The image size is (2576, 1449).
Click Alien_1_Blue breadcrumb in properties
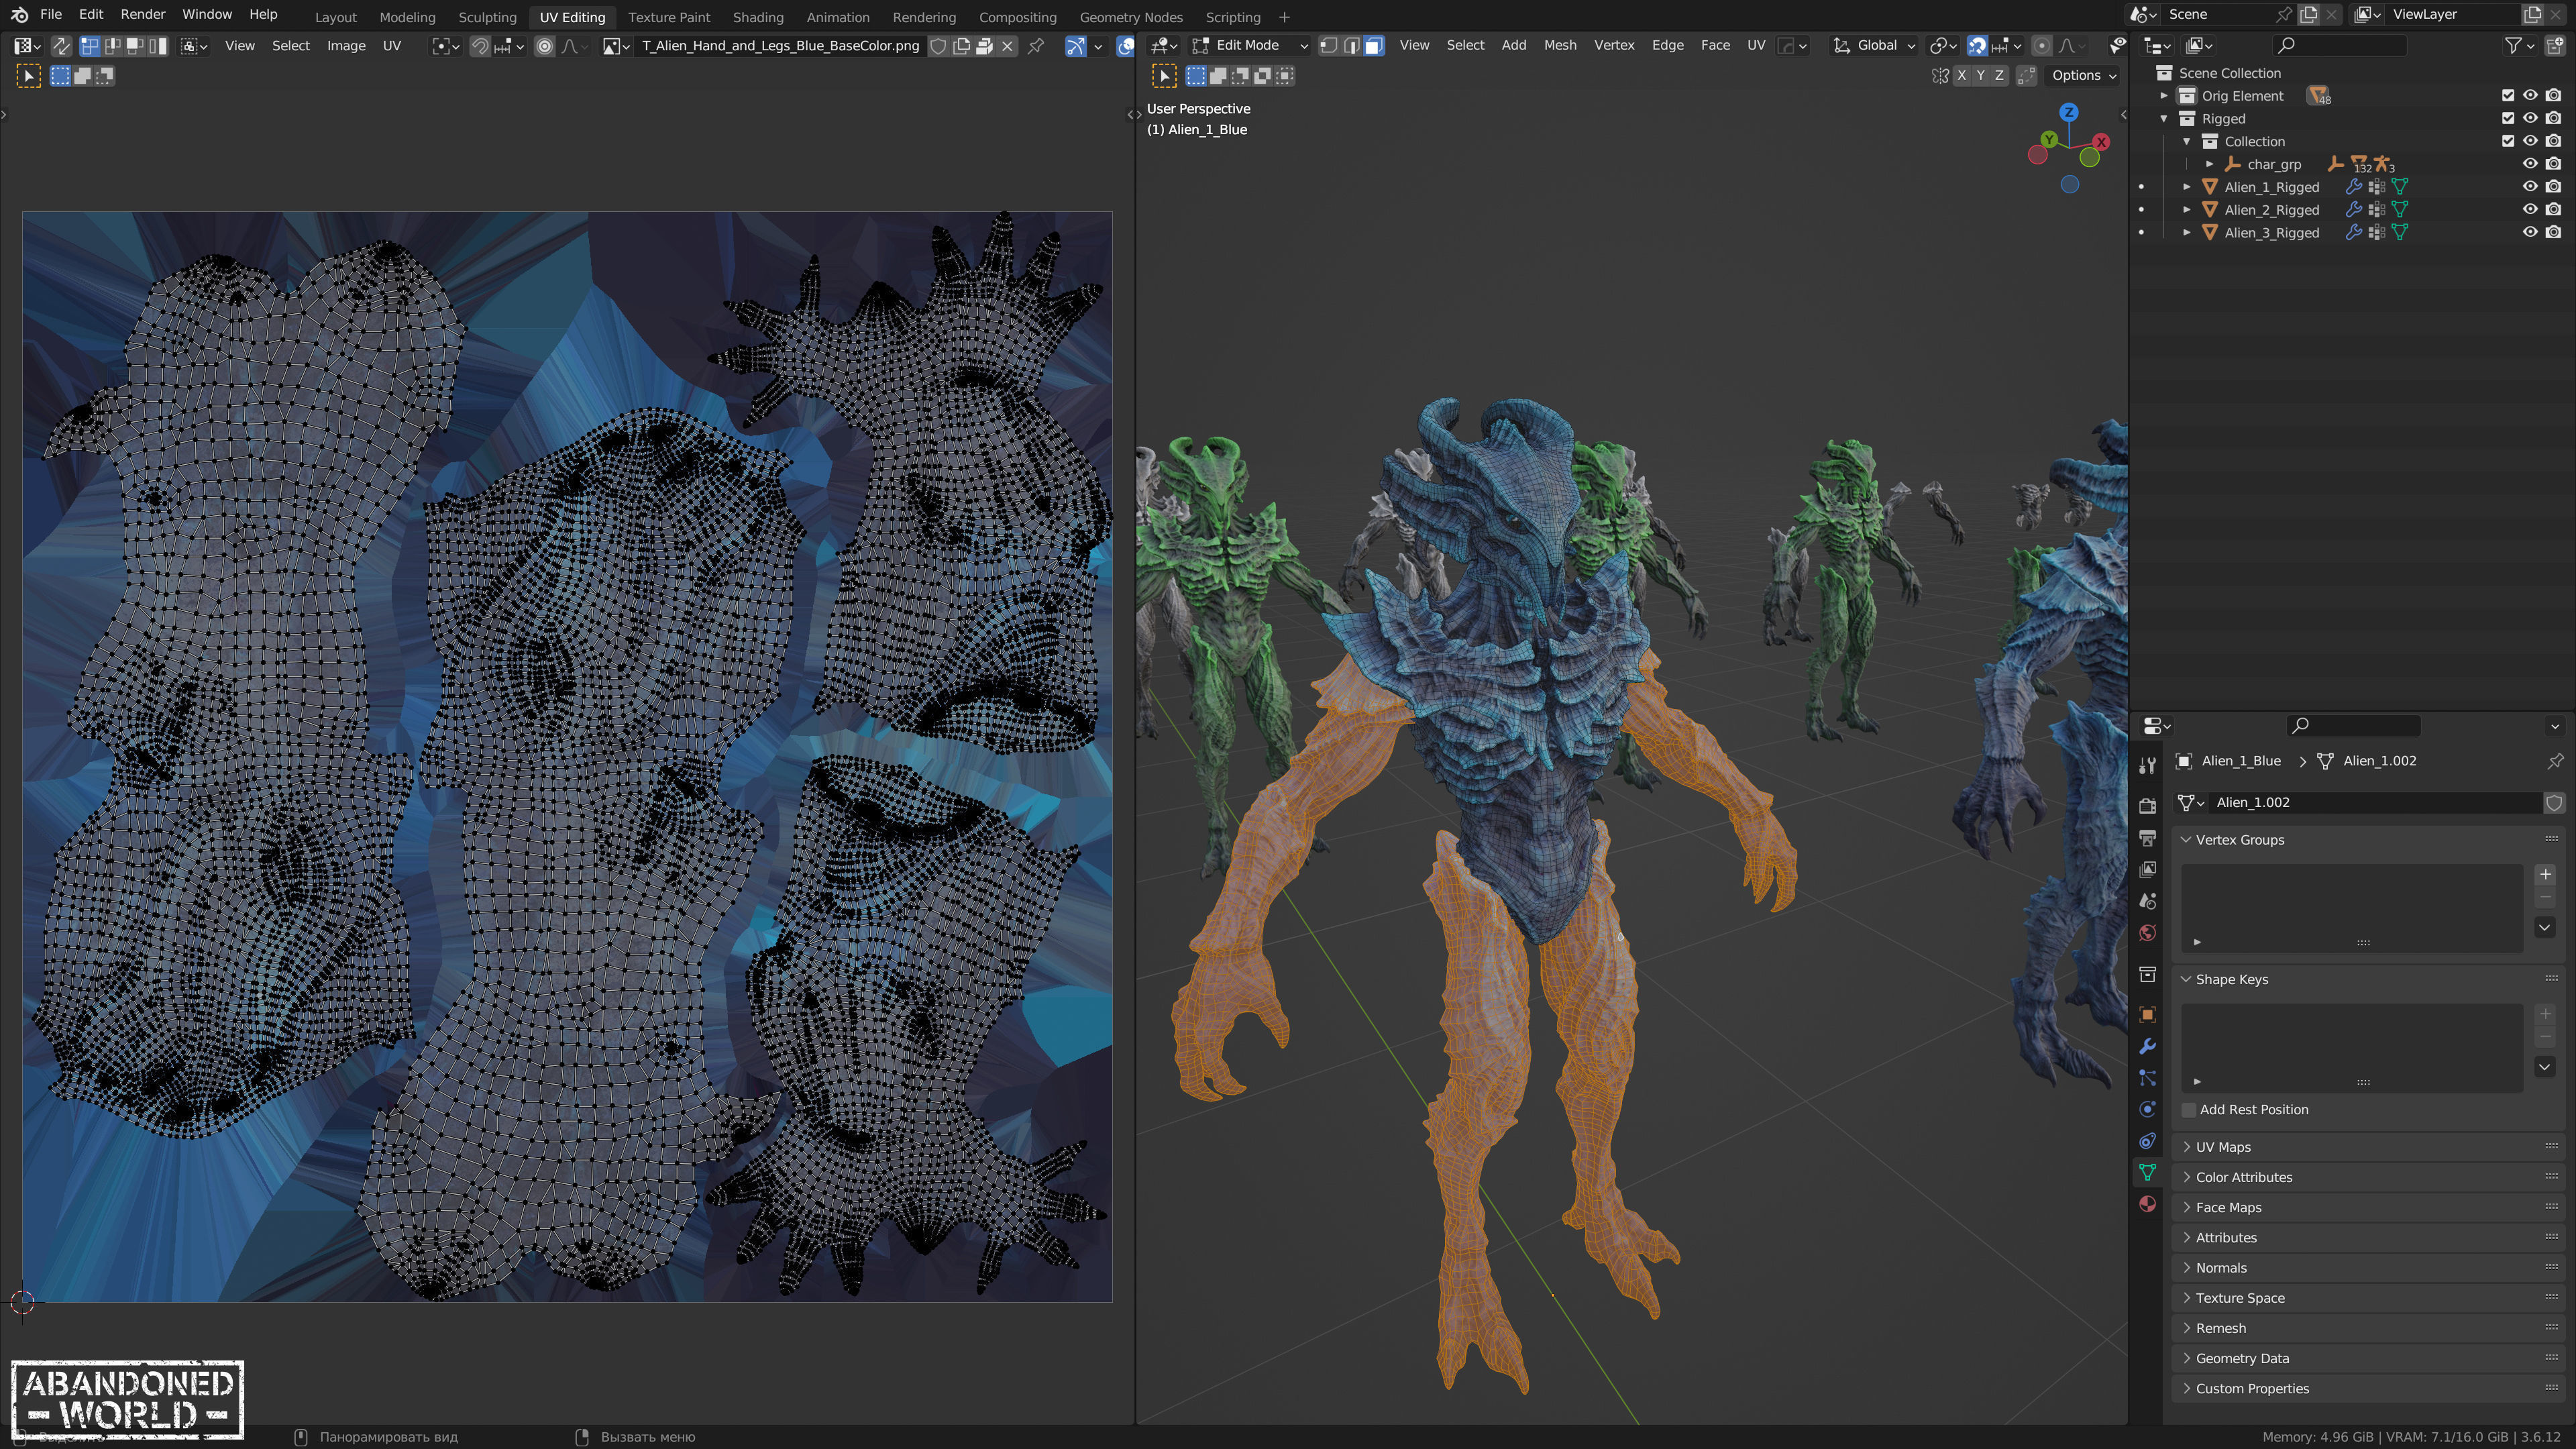pyautogui.click(x=2242, y=761)
